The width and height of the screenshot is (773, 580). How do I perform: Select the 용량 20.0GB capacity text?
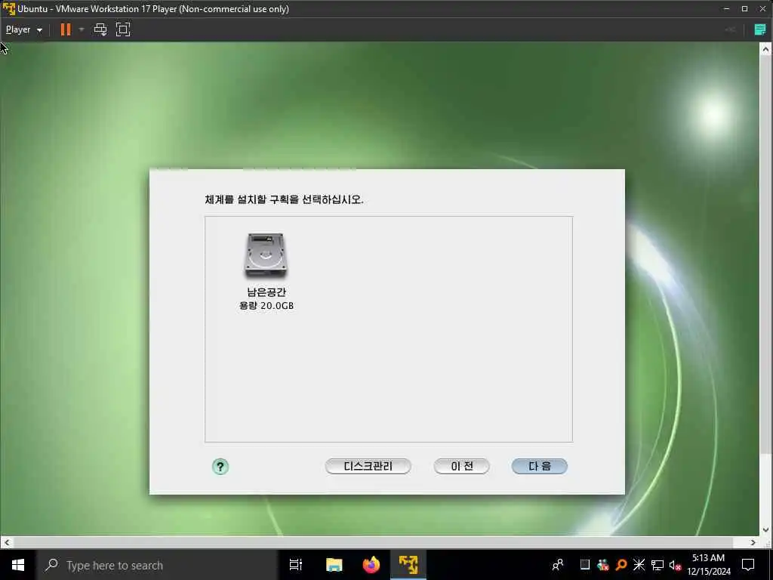pyautogui.click(x=266, y=306)
